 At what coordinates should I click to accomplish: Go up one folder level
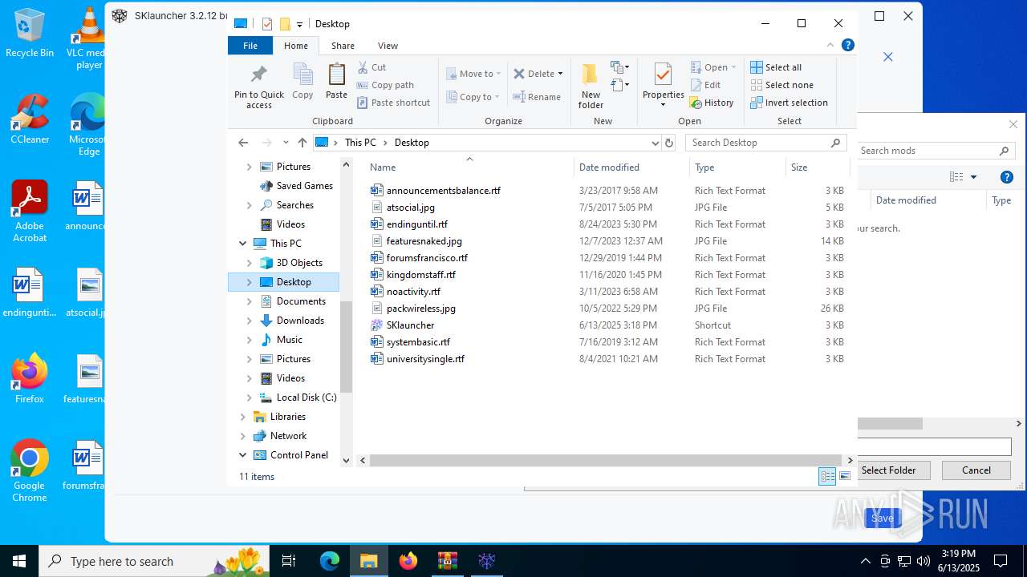click(x=302, y=143)
